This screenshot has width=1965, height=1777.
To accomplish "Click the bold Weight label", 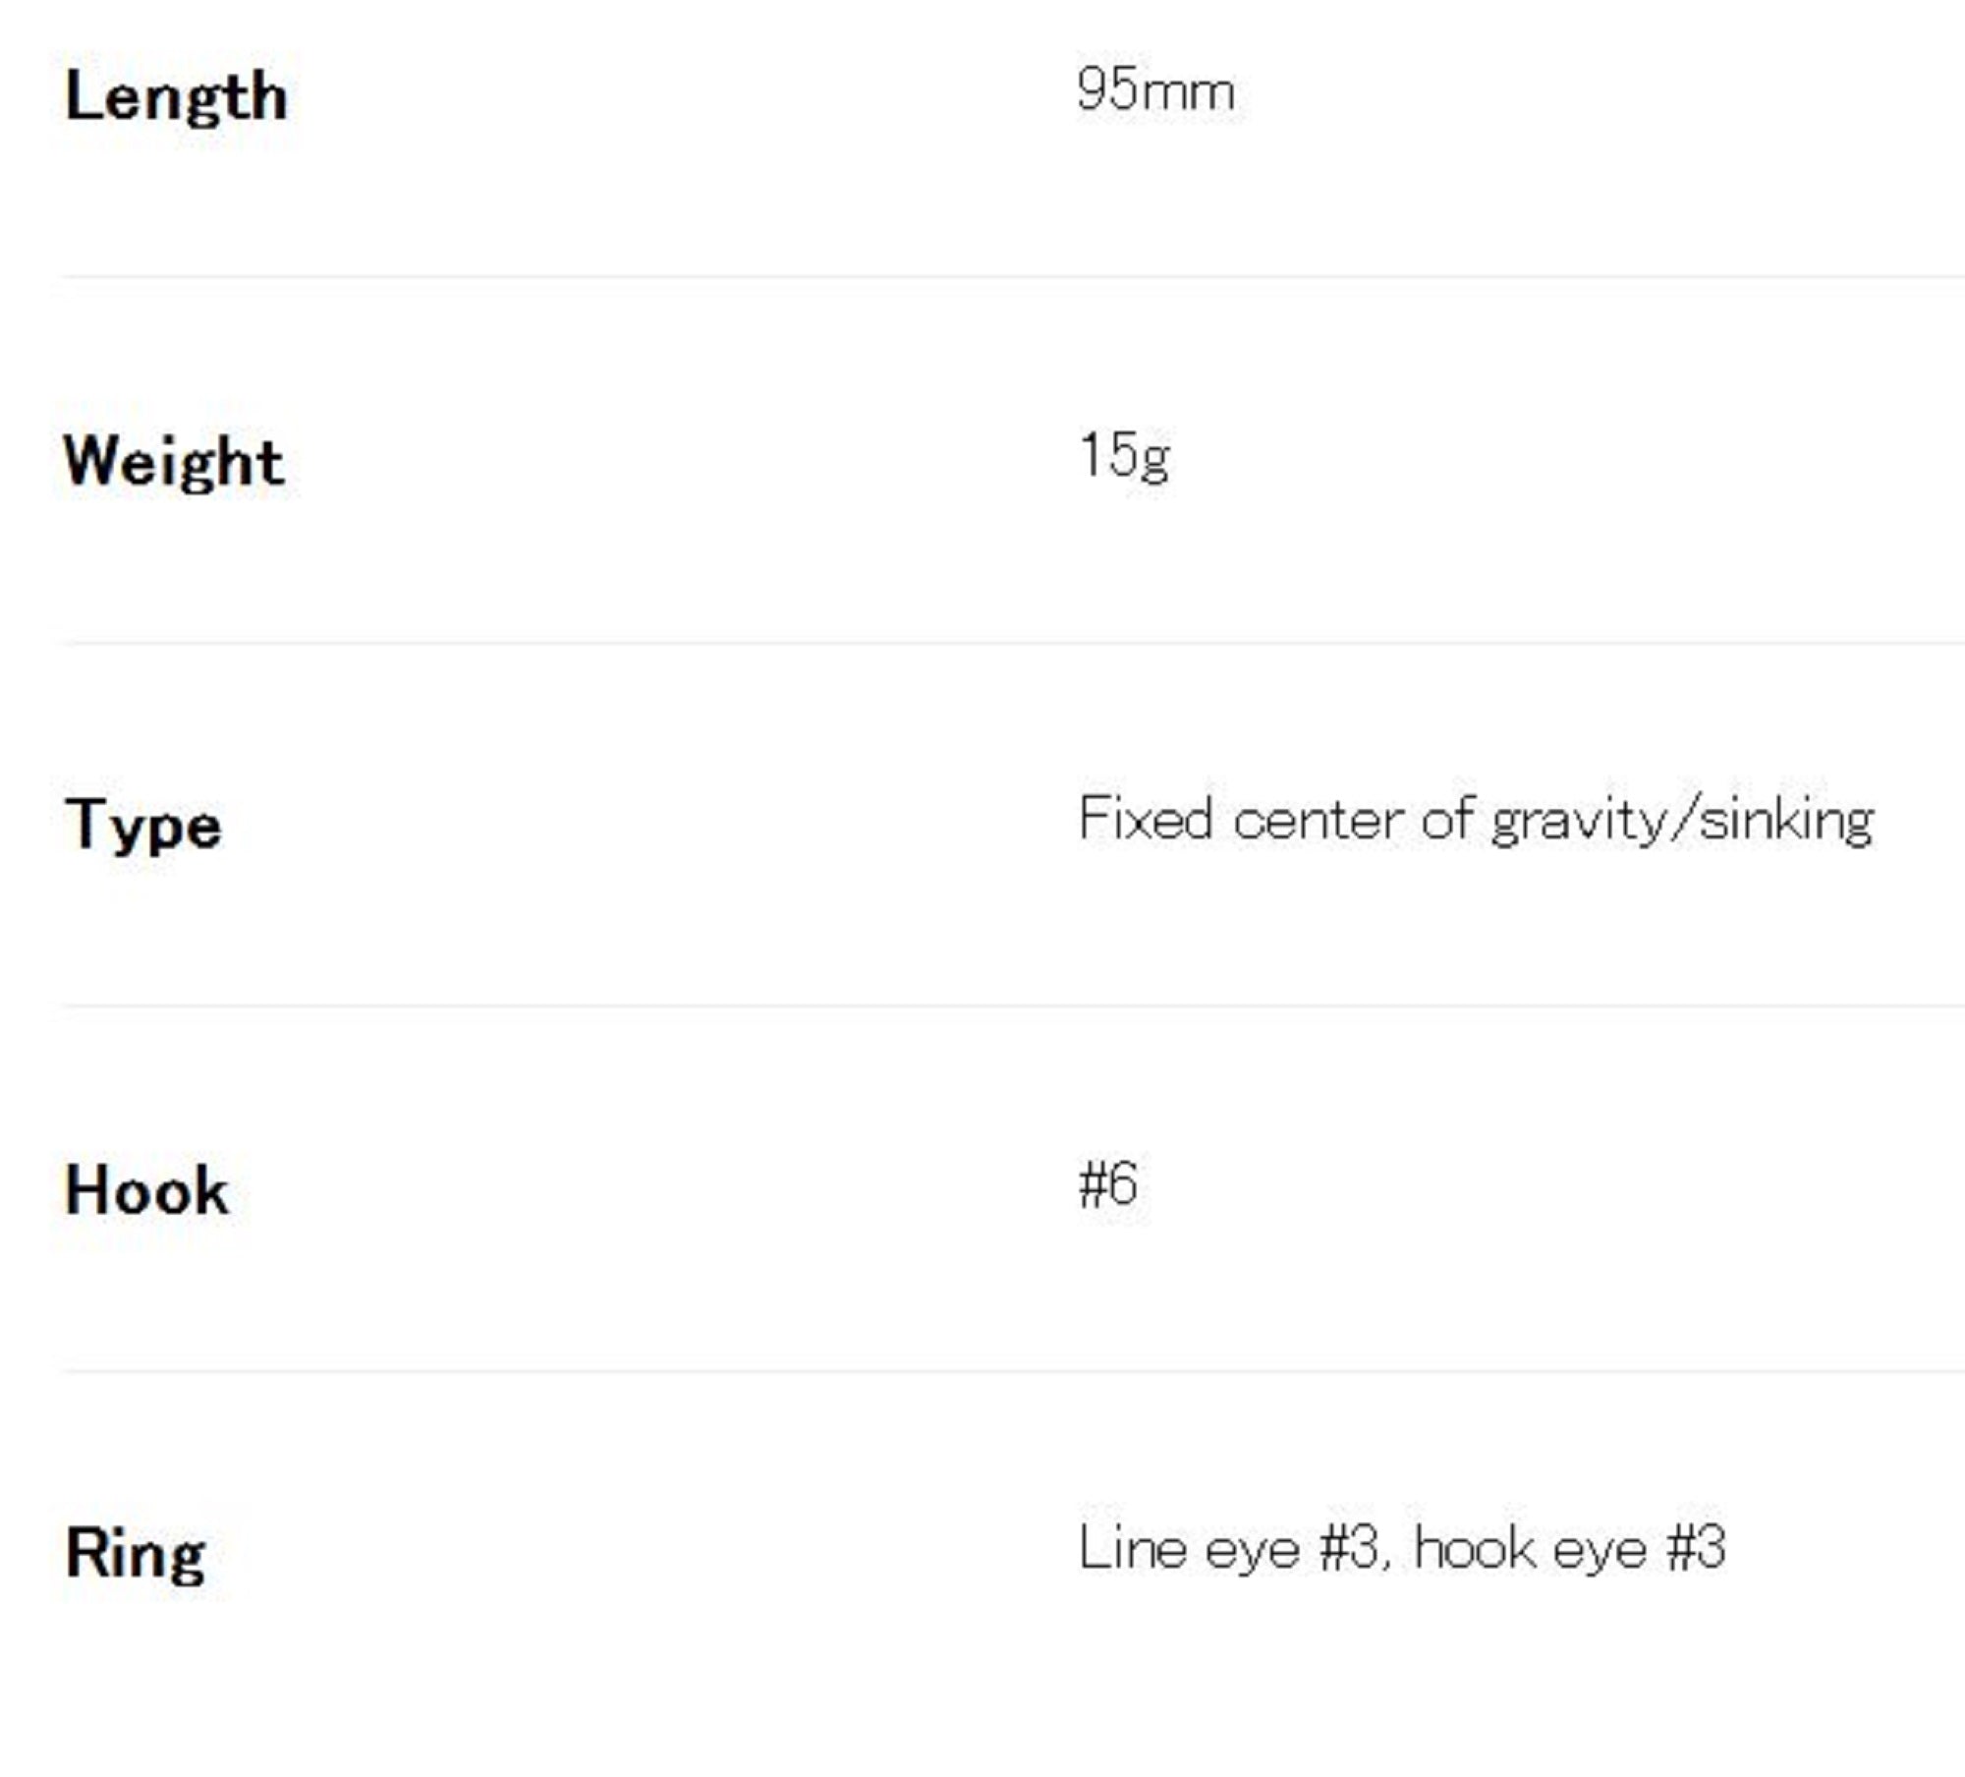I will [174, 461].
